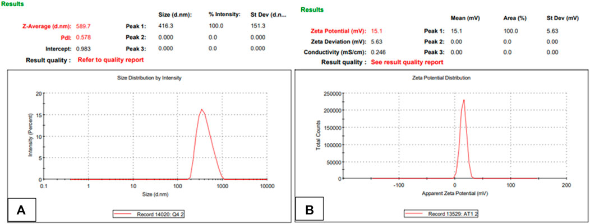Click the 'Refer to quality report' red text
The image size is (590, 224).
pyautogui.click(x=110, y=60)
